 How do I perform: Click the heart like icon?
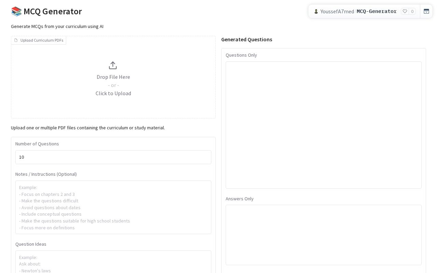[405, 11]
